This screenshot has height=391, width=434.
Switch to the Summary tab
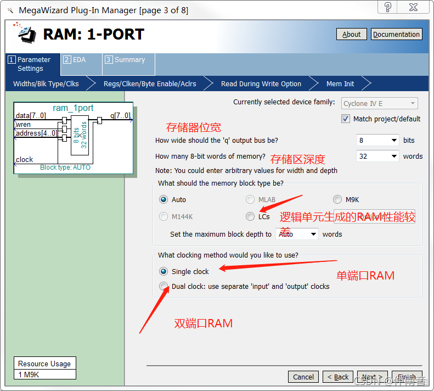coord(129,64)
